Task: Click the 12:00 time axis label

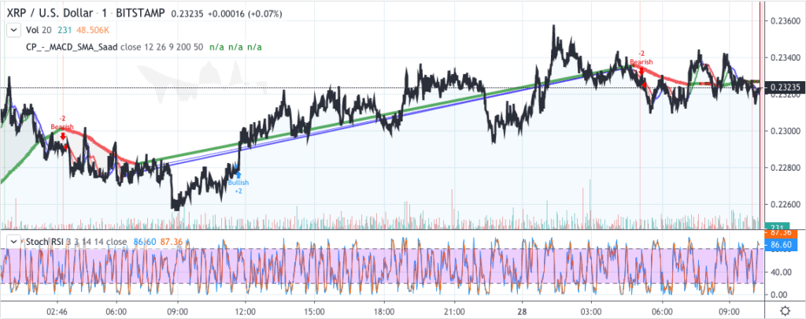Action: tap(246, 312)
